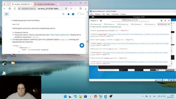Expand the user account dropdown arrow

(x=83, y=14)
